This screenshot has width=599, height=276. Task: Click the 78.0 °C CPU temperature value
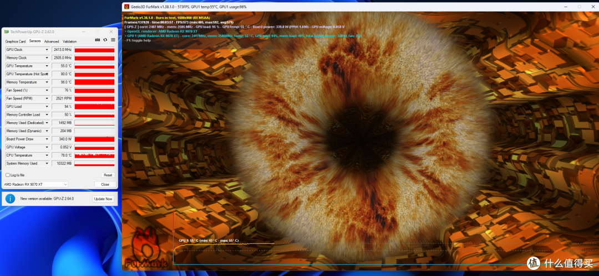pyautogui.click(x=62, y=155)
